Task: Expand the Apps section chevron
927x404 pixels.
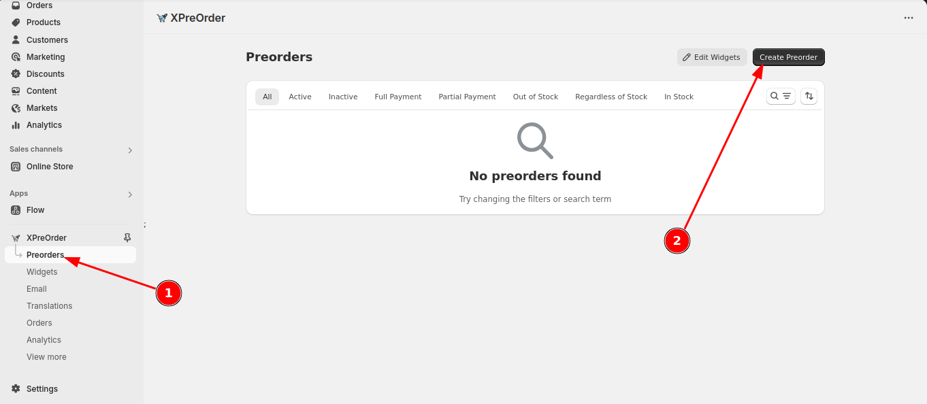Action: point(130,195)
